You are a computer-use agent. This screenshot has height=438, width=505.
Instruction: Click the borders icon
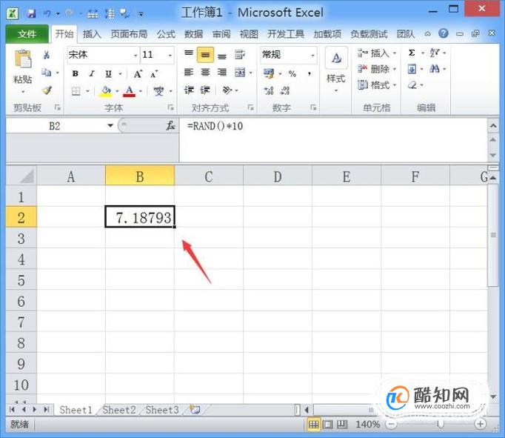click(76, 91)
